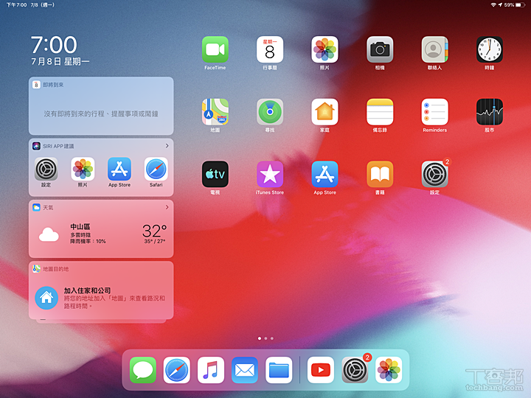
Task: Open Files app in the dock
Action: (279, 370)
